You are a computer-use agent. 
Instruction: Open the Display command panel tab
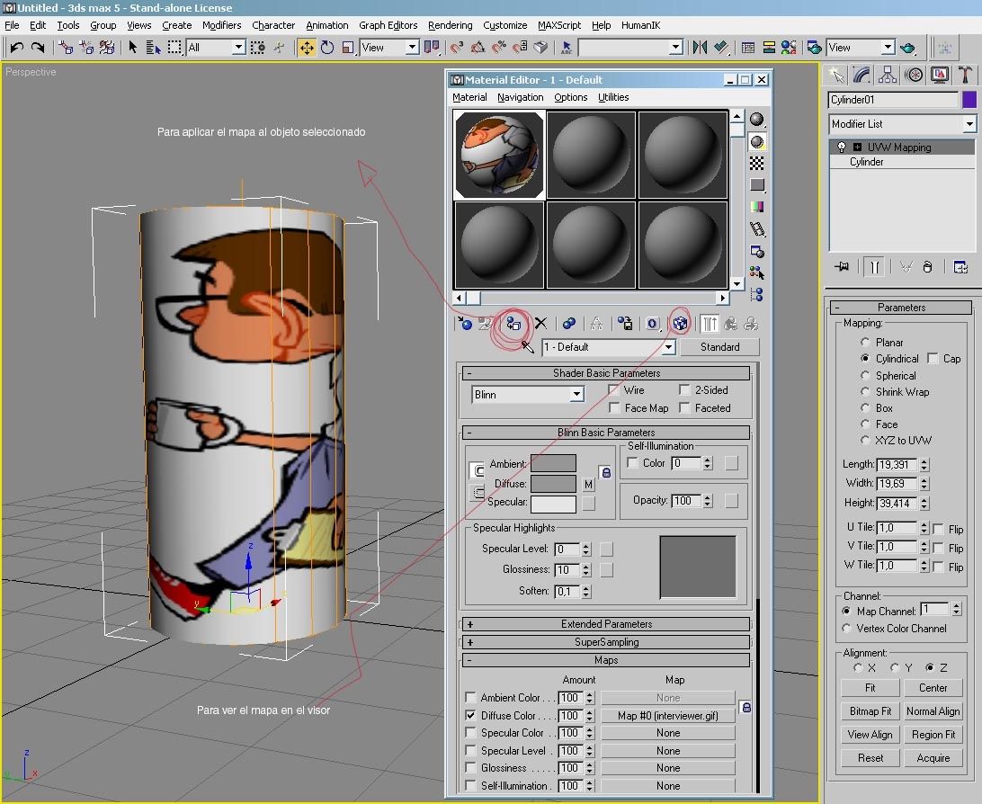[940, 76]
